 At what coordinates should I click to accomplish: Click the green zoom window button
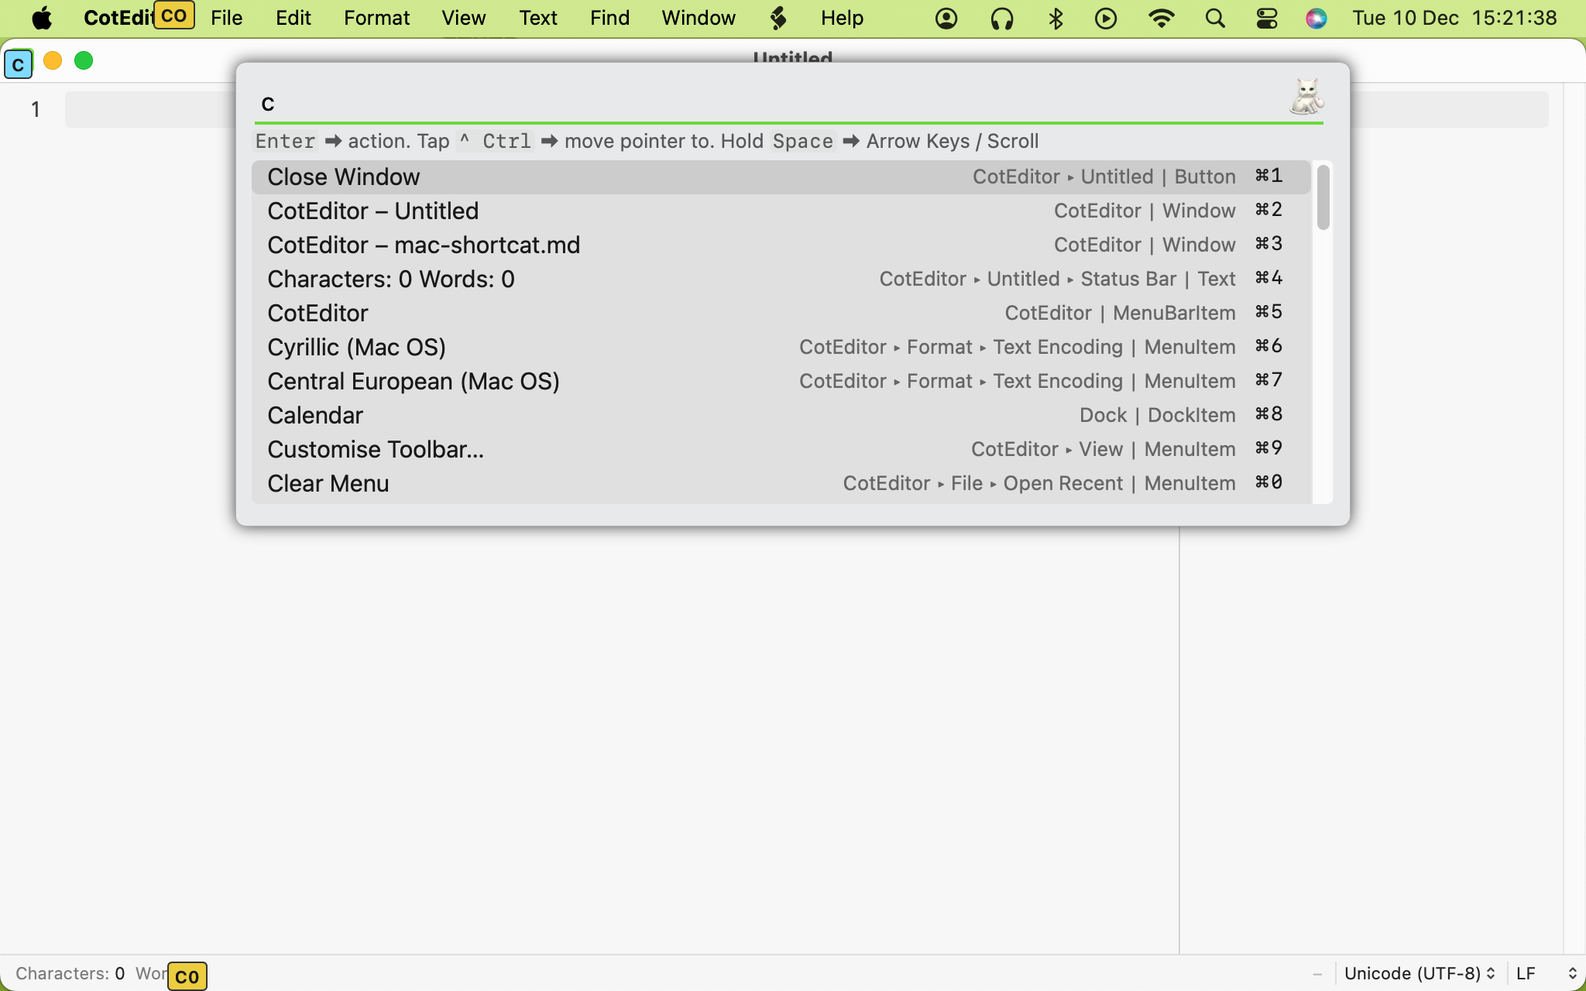pos(84,60)
